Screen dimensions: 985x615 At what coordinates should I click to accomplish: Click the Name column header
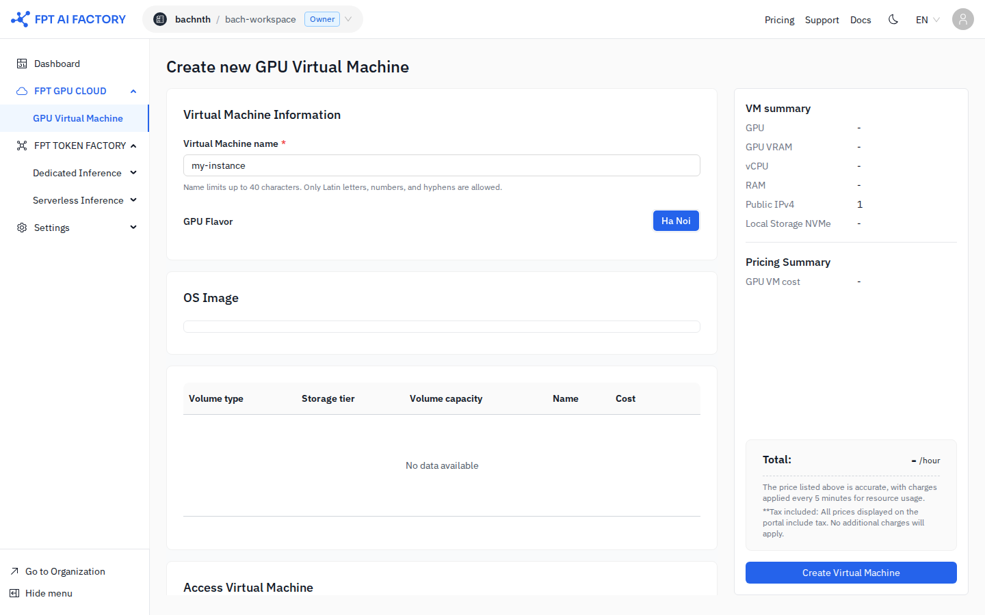tap(566, 398)
